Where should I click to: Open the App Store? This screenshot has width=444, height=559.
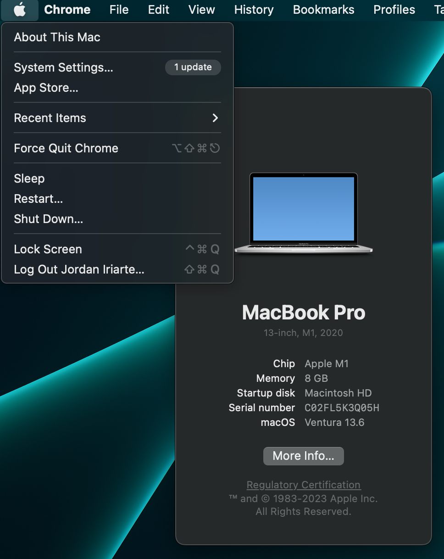(x=46, y=88)
